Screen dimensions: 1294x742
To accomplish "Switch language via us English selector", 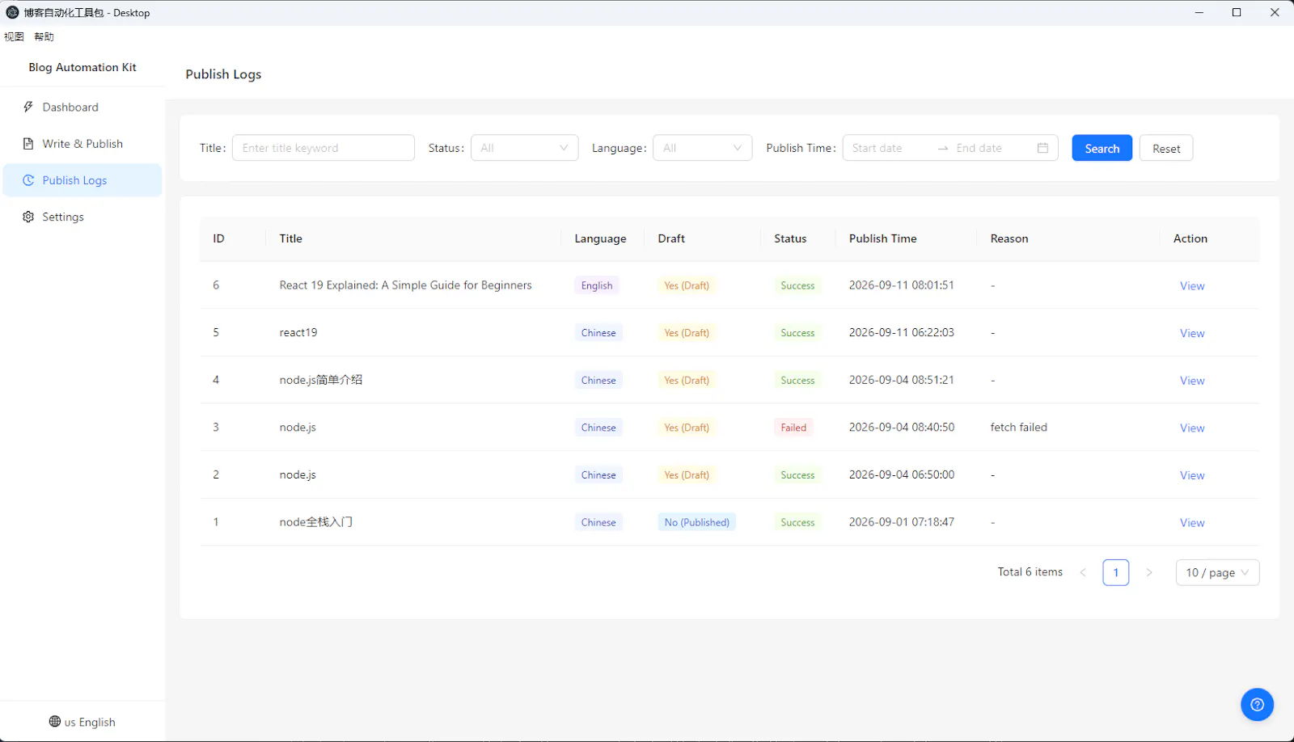I will point(82,722).
